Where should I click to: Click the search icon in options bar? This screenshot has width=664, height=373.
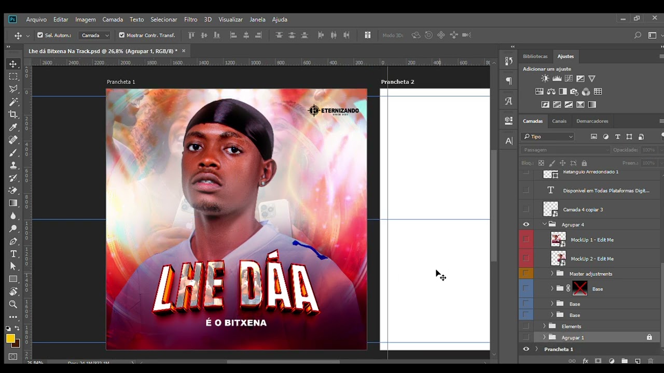pos(638,35)
